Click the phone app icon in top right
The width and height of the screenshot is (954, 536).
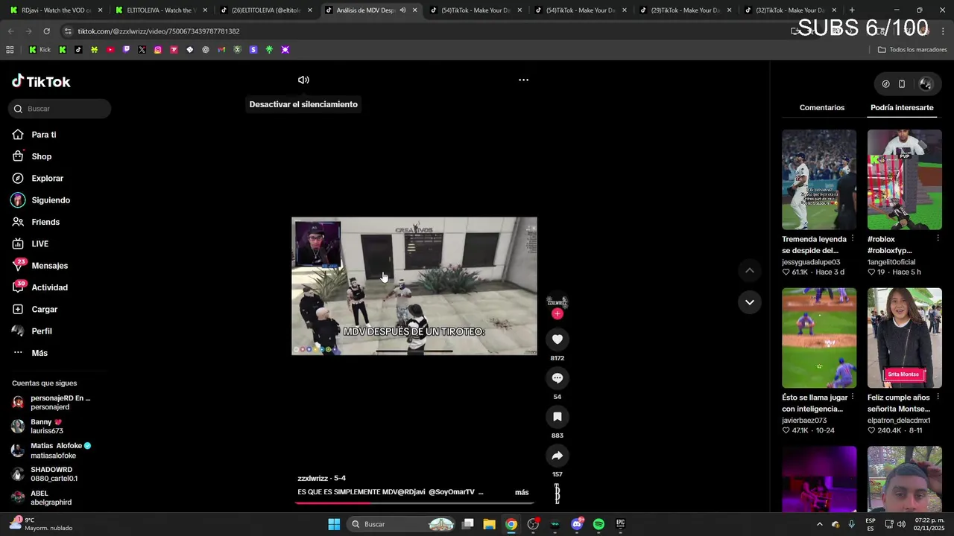(x=901, y=84)
